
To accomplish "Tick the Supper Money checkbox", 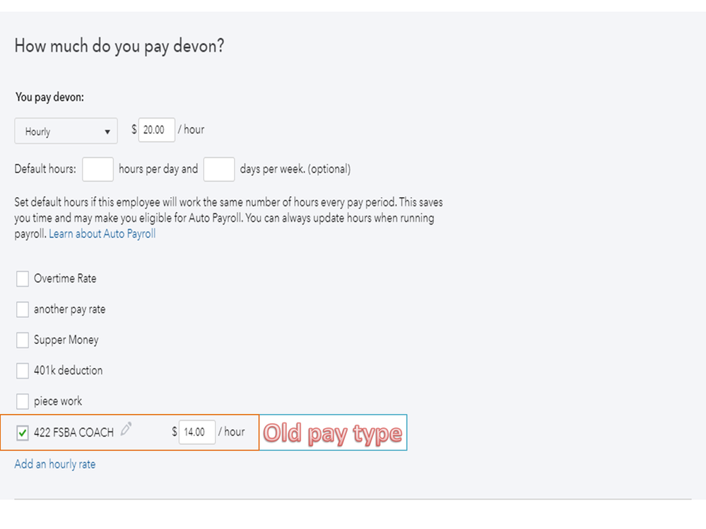I will (23, 340).
